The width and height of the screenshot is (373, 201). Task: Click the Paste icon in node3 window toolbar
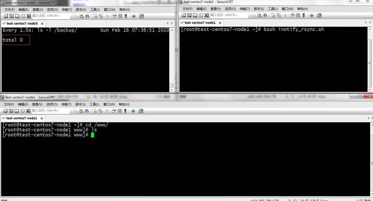(x=81, y=16)
